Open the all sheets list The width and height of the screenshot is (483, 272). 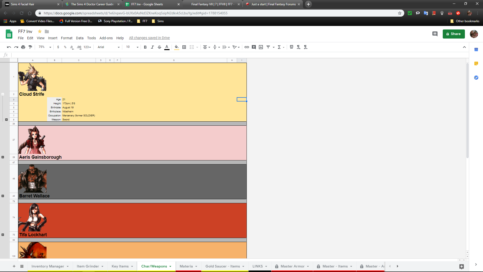coord(22,266)
